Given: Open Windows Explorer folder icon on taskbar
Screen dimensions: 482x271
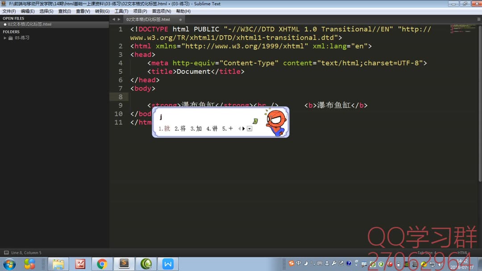Looking at the screenshot, I should pyautogui.click(x=58, y=264).
